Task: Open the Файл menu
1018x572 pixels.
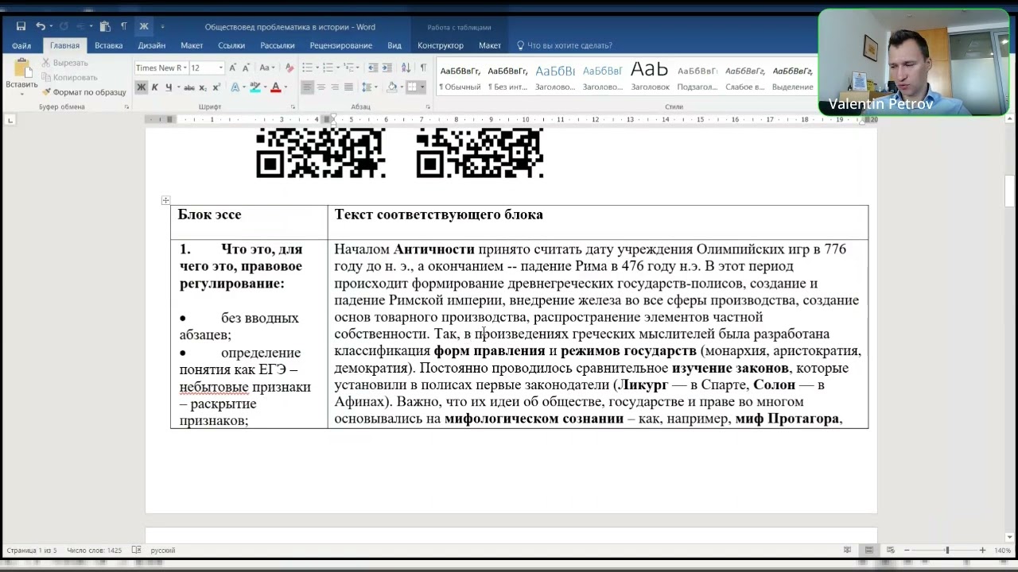Action: tap(21, 45)
